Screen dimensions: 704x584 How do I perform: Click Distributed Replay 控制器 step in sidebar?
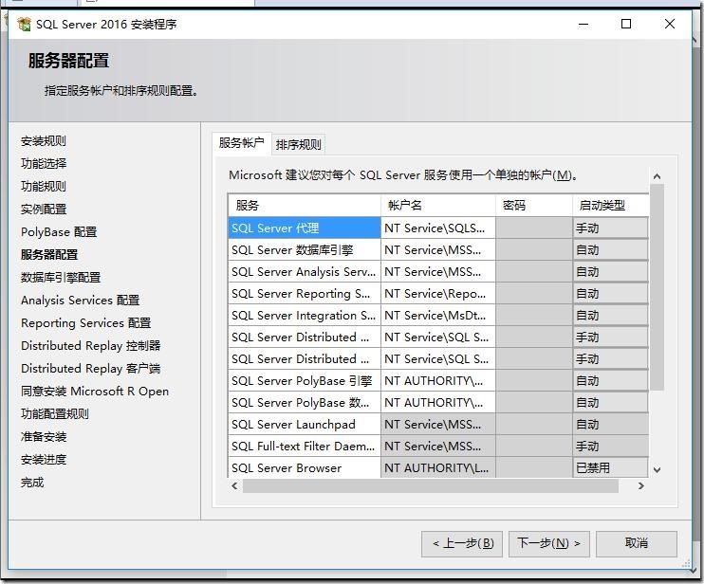click(91, 346)
